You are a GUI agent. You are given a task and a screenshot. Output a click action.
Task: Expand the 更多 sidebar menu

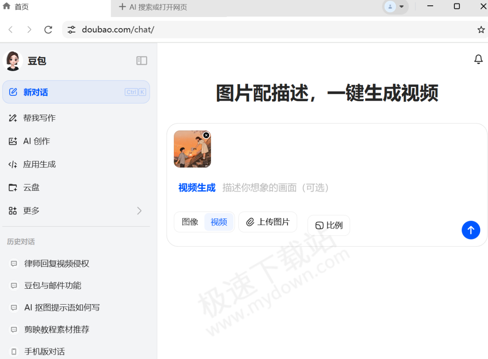pos(37,210)
